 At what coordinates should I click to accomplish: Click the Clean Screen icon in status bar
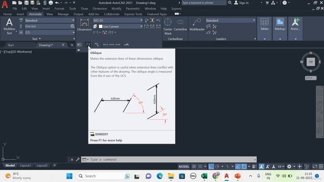point(314,166)
